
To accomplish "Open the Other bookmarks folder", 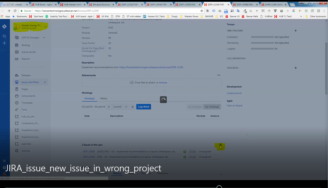I will (316, 16).
